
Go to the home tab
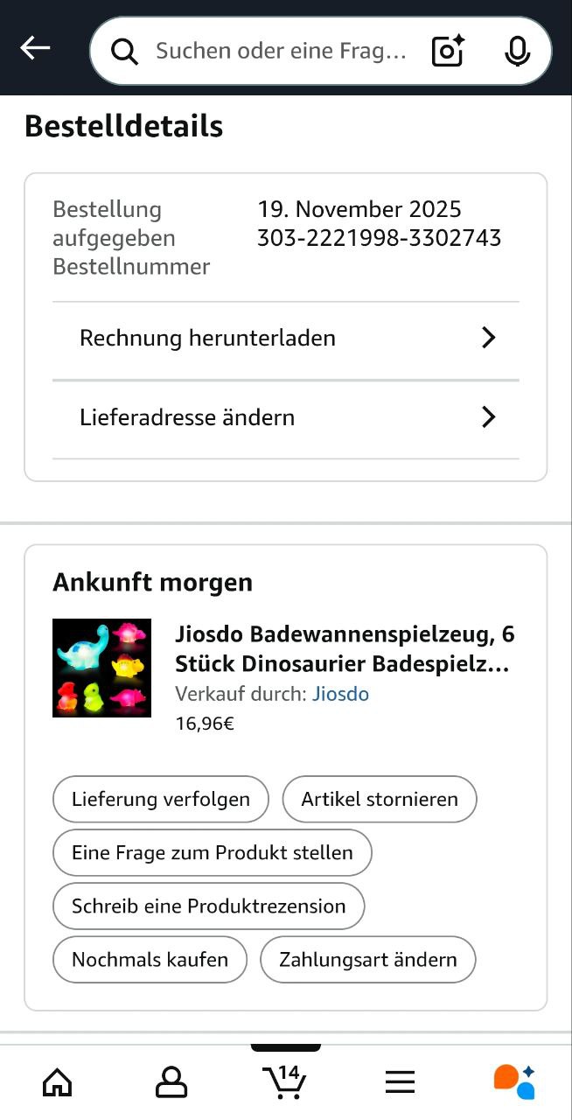coord(58,1083)
